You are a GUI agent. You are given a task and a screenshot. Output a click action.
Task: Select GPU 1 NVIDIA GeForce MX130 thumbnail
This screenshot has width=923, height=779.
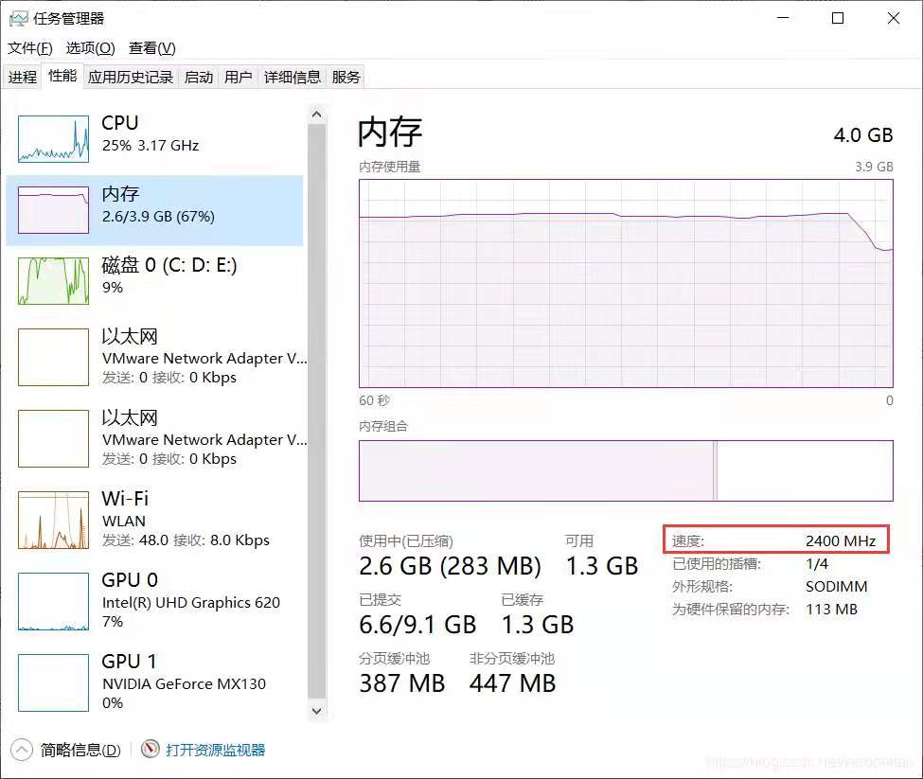(x=53, y=682)
